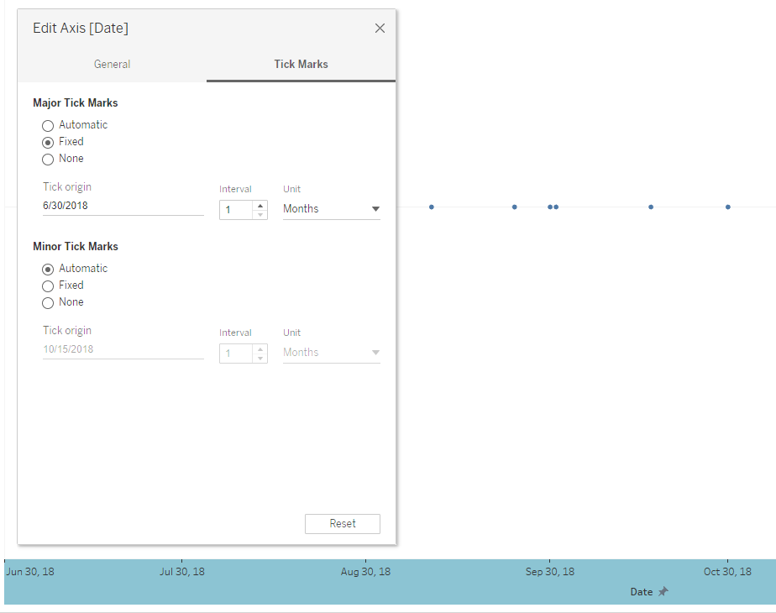This screenshot has height=613, width=776.
Task: Click the Sep 30, 18 axis tick label
Action: [550, 572]
